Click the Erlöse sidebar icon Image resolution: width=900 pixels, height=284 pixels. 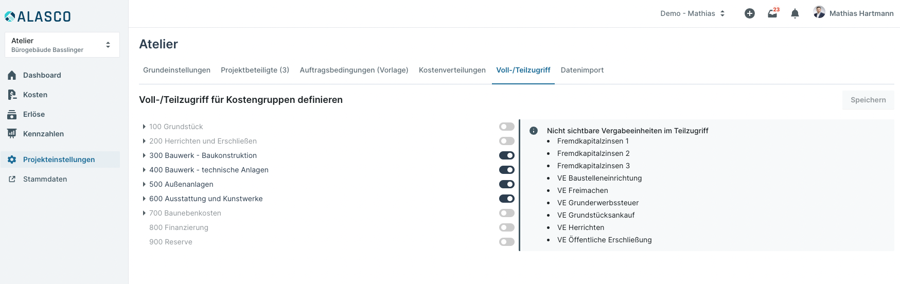[x=12, y=114]
